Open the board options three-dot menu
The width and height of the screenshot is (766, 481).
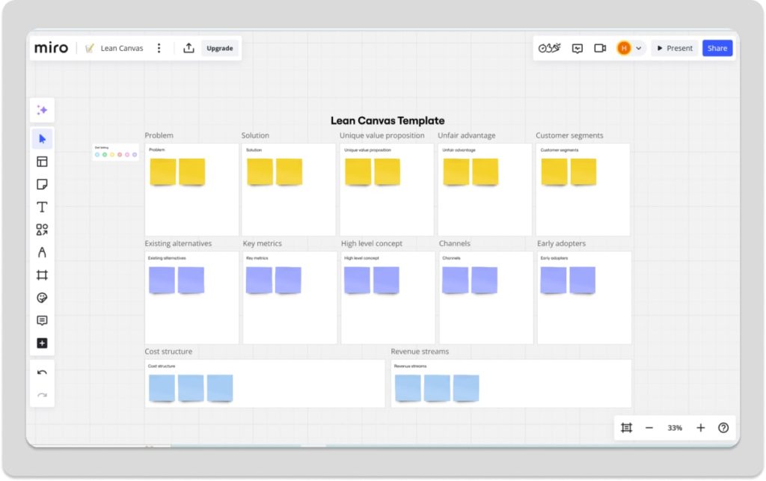159,48
